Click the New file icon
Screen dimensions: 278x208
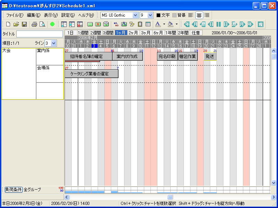(8, 24)
